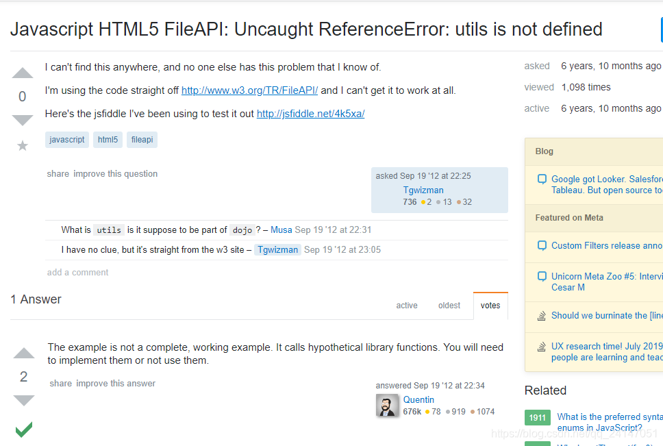
Task: Sort answers by the oldest tab
Action: pyautogui.click(x=449, y=306)
